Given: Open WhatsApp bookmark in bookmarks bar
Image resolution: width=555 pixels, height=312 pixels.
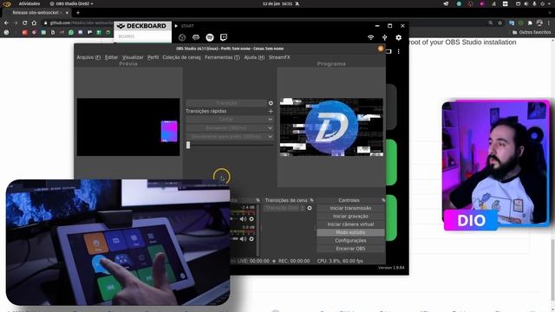Looking at the screenshot, I should (x=71, y=32).
